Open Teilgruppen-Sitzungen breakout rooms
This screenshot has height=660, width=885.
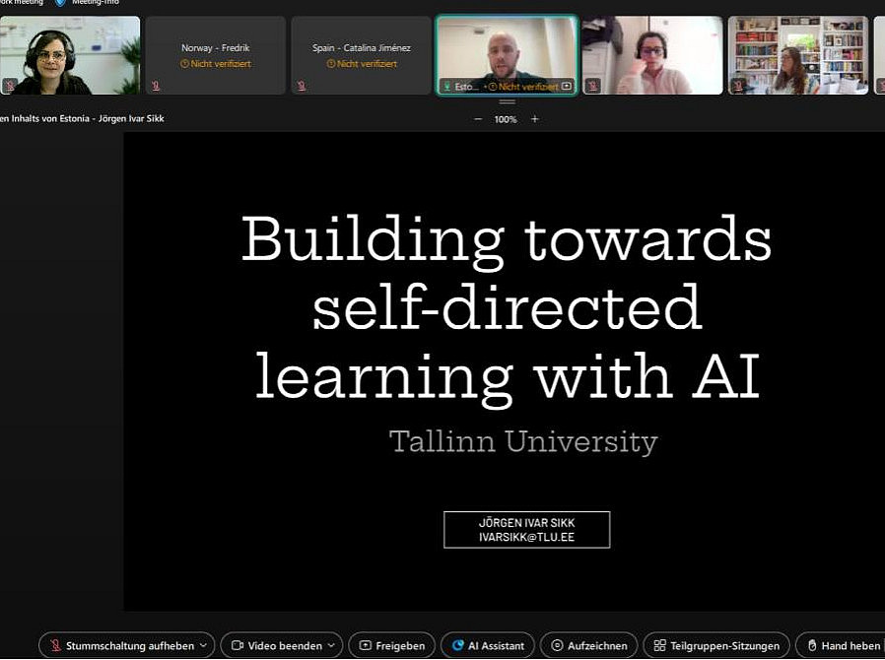point(716,645)
